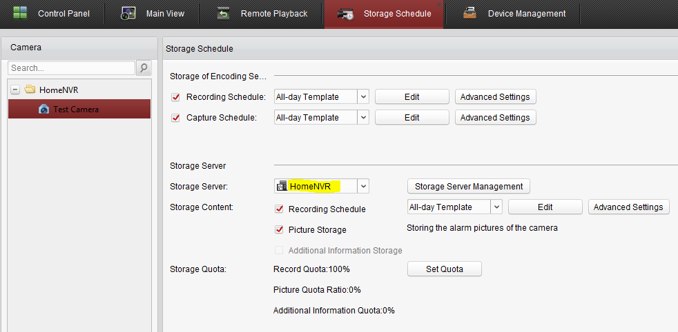This screenshot has width=678, height=332.
Task: Click the Control Panel grid icon
Action: [19, 13]
